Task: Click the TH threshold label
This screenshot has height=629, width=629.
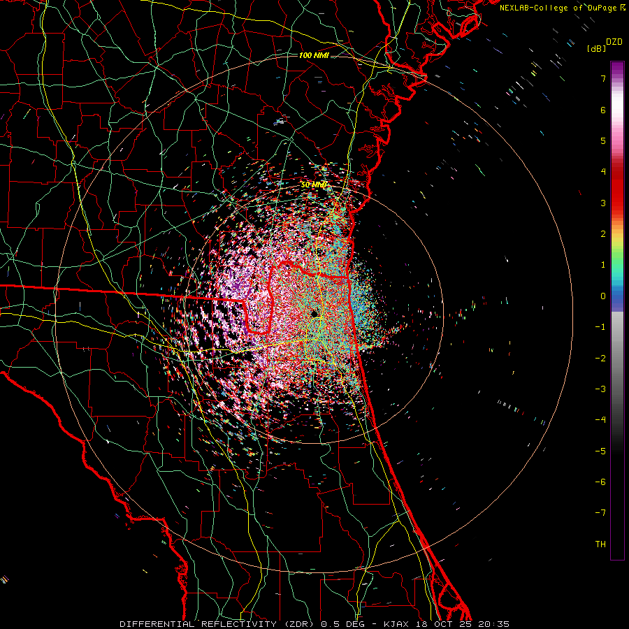Action: (x=600, y=544)
